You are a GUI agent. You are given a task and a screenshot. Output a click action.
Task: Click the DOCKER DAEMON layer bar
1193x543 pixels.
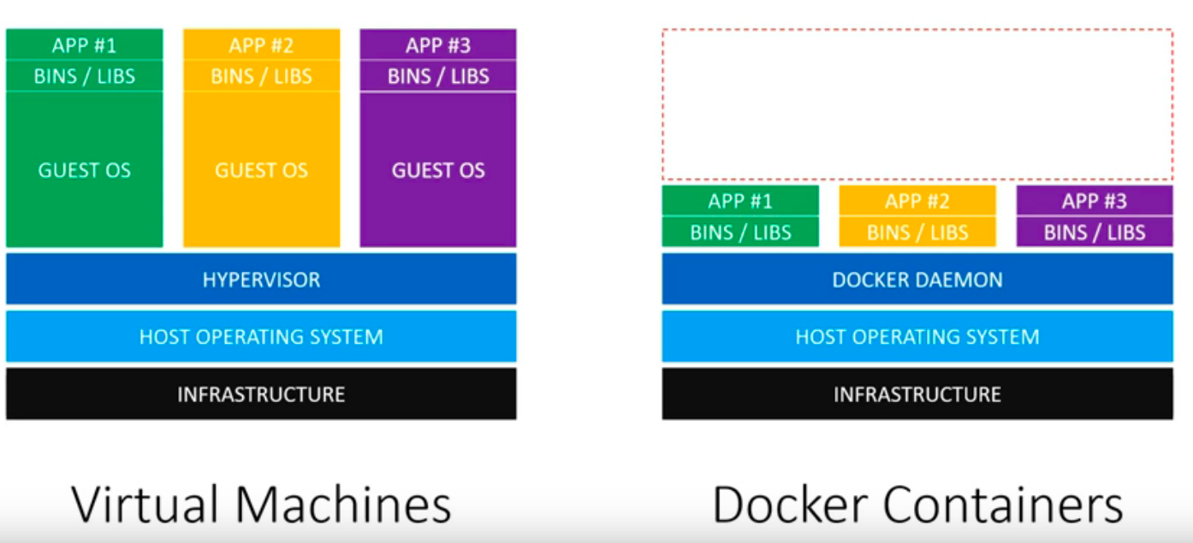pyautogui.click(x=916, y=279)
